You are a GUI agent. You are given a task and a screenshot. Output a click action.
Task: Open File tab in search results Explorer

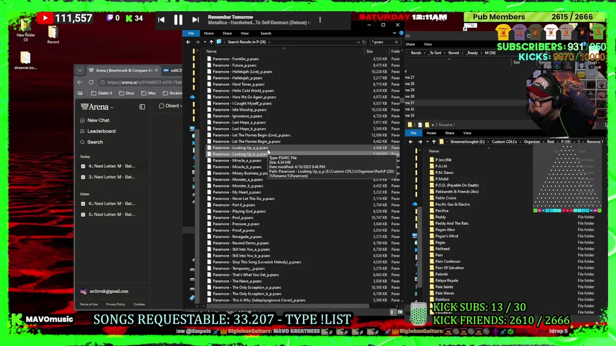pyautogui.click(x=191, y=33)
